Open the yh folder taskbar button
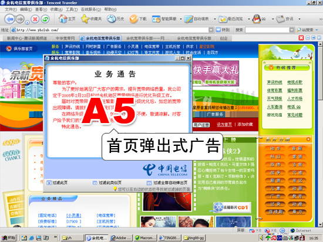 (72, 238)
